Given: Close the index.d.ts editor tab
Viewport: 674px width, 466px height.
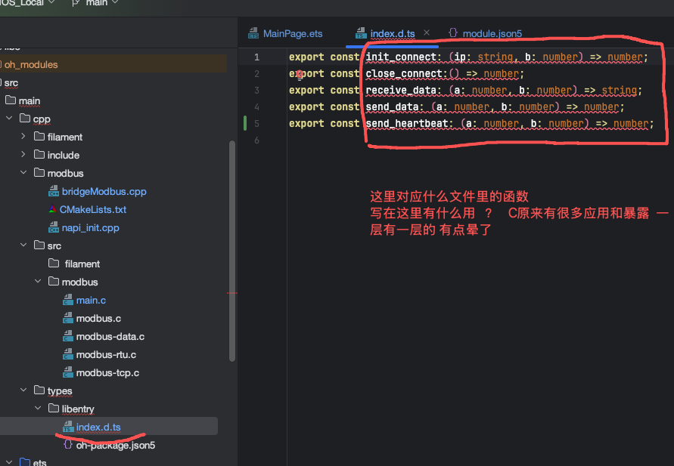Looking at the screenshot, I should pyautogui.click(x=427, y=33).
